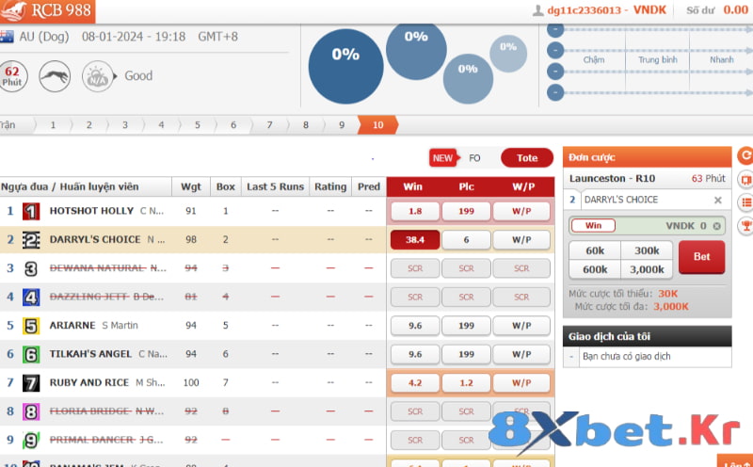Viewport: 753px width, 467px height.
Task: Click the largest 0% blue bubble
Action: click(x=345, y=66)
